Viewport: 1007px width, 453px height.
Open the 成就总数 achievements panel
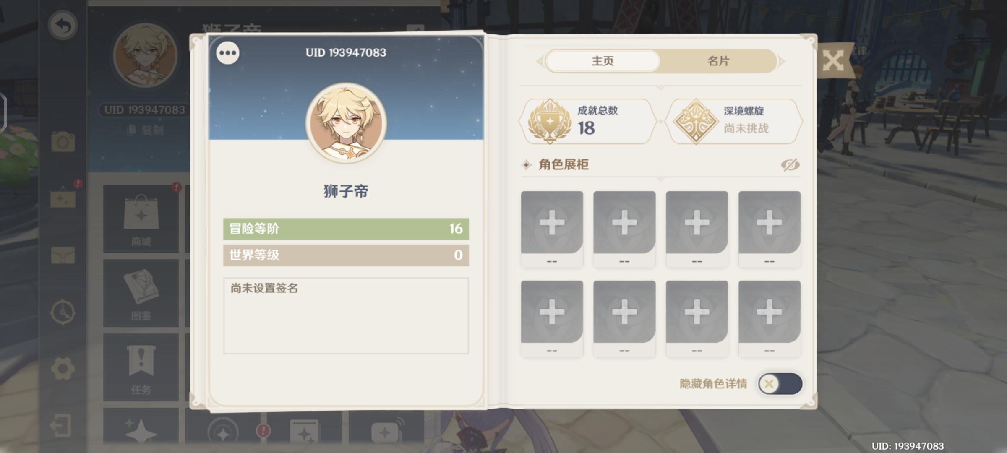tap(588, 122)
